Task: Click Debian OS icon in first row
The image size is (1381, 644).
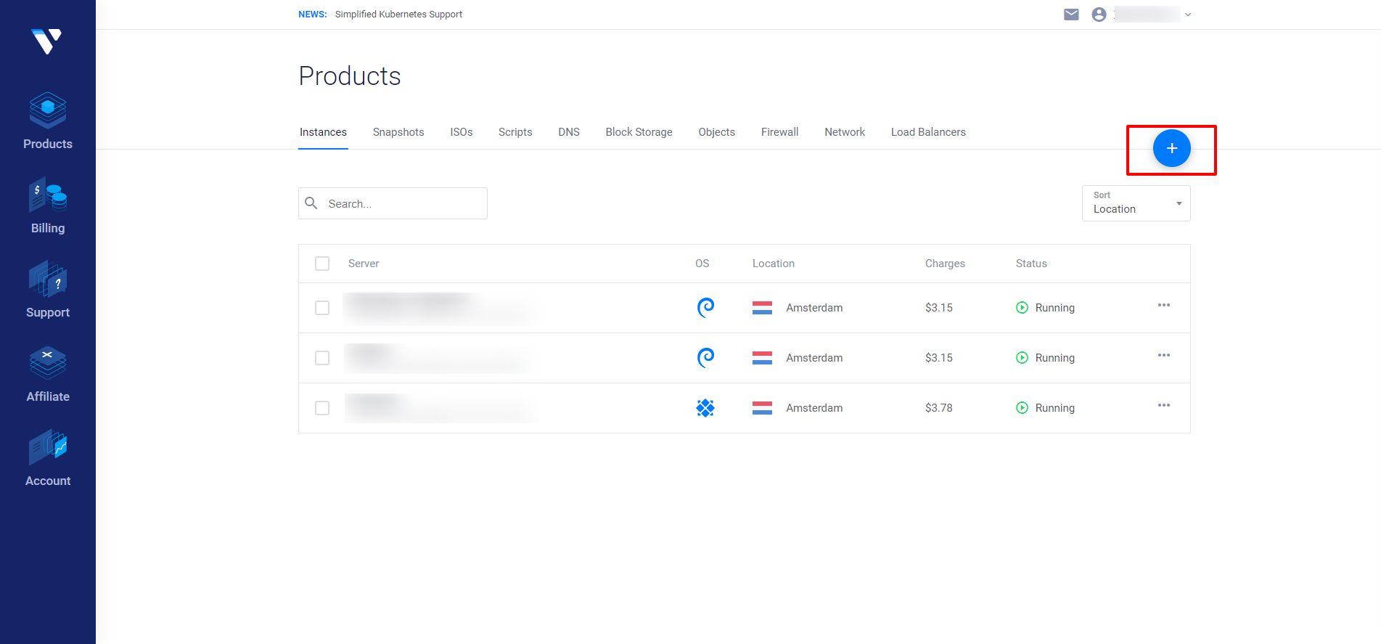Action: (705, 308)
